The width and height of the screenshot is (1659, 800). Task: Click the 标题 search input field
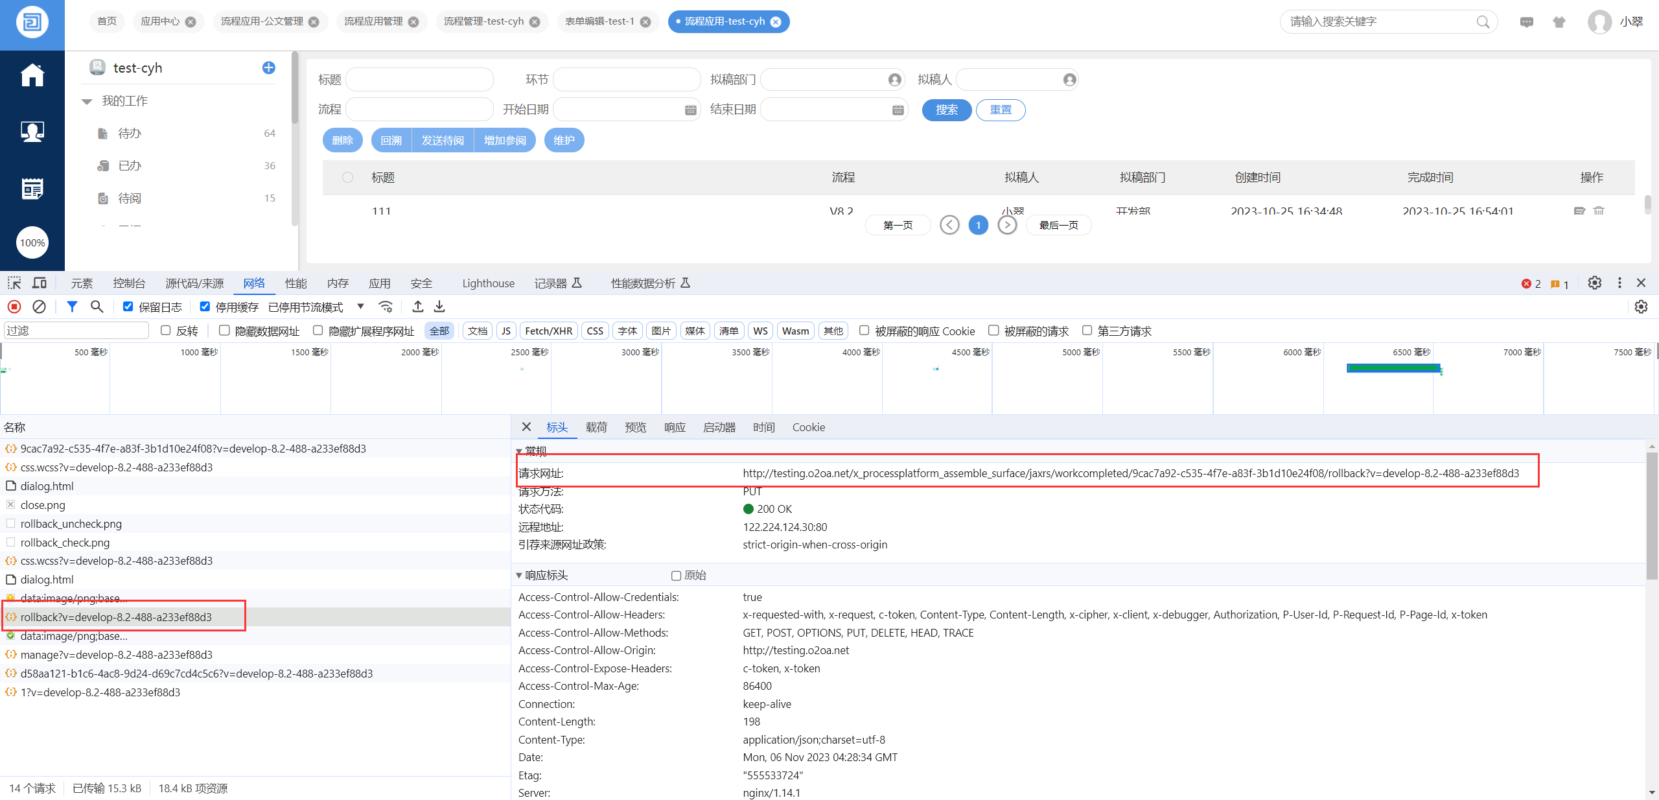[419, 80]
